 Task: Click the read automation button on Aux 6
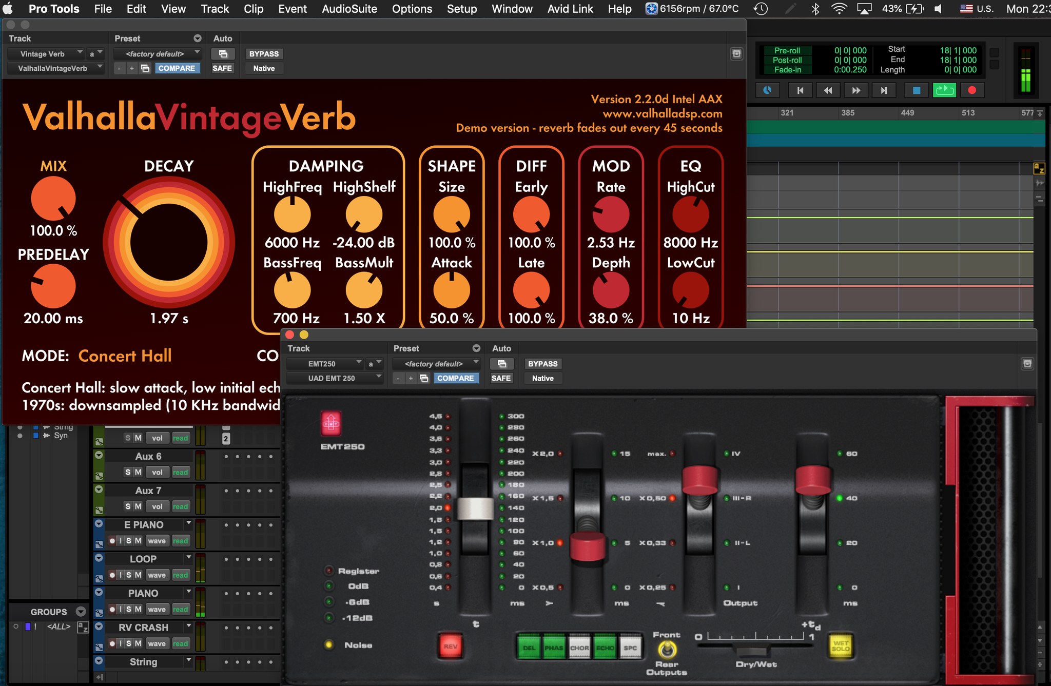pyautogui.click(x=180, y=472)
